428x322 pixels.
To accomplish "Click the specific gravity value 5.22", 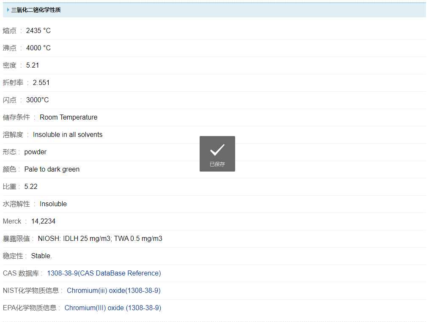I will [x=31, y=187].
